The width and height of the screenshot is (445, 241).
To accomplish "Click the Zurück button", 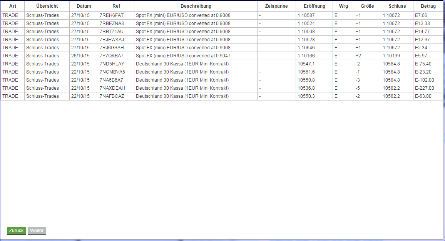I will (16, 231).
